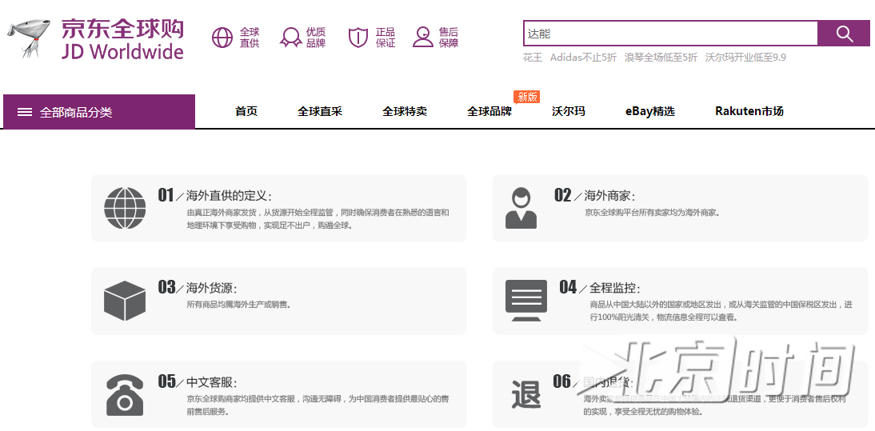875x431 pixels.
Task: Click the 01 海外直供的定义 heading
Action: [x=215, y=195]
